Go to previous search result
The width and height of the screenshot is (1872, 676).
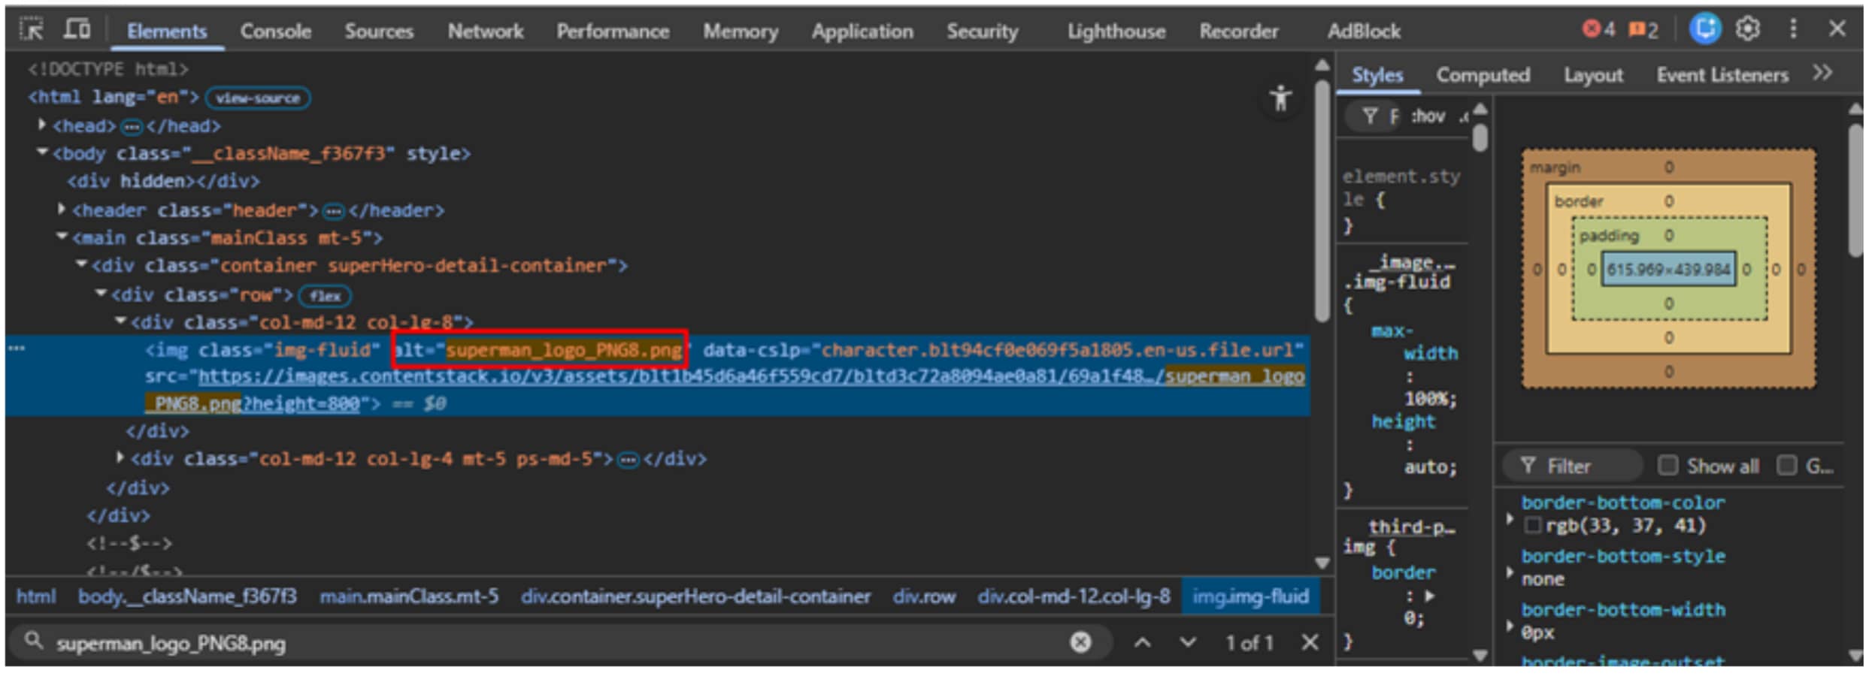tap(1142, 642)
